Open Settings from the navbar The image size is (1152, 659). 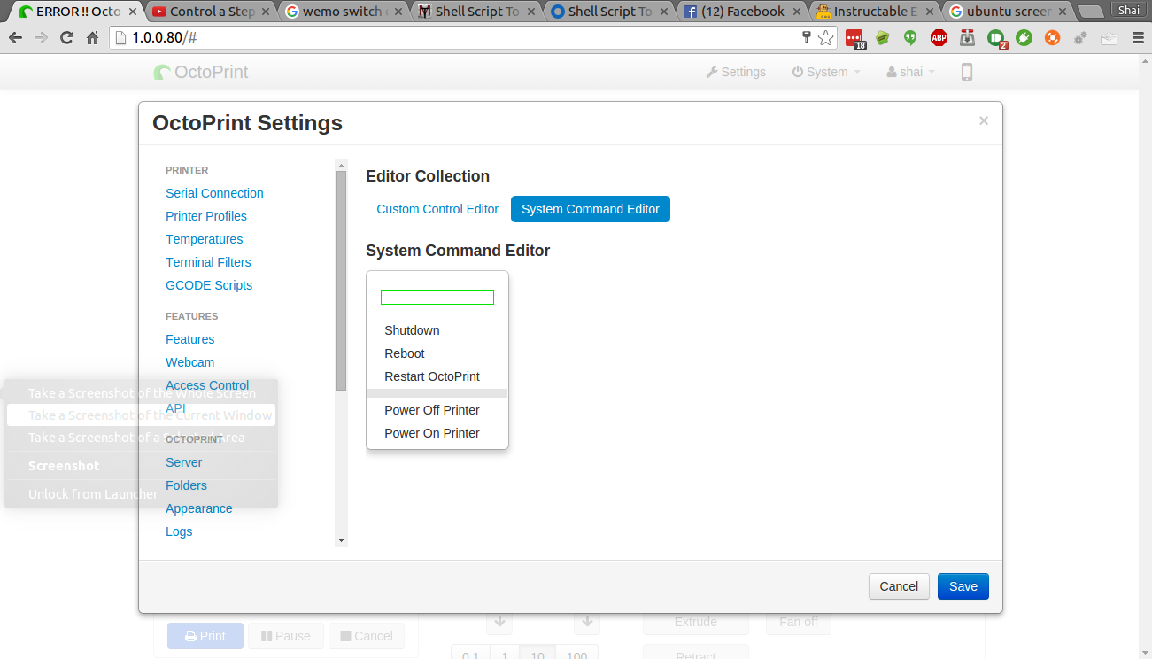[x=736, y=72]
